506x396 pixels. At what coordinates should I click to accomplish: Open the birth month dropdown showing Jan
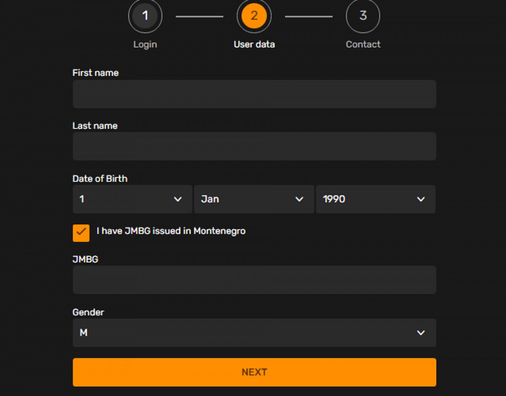(x=249, y=199)
